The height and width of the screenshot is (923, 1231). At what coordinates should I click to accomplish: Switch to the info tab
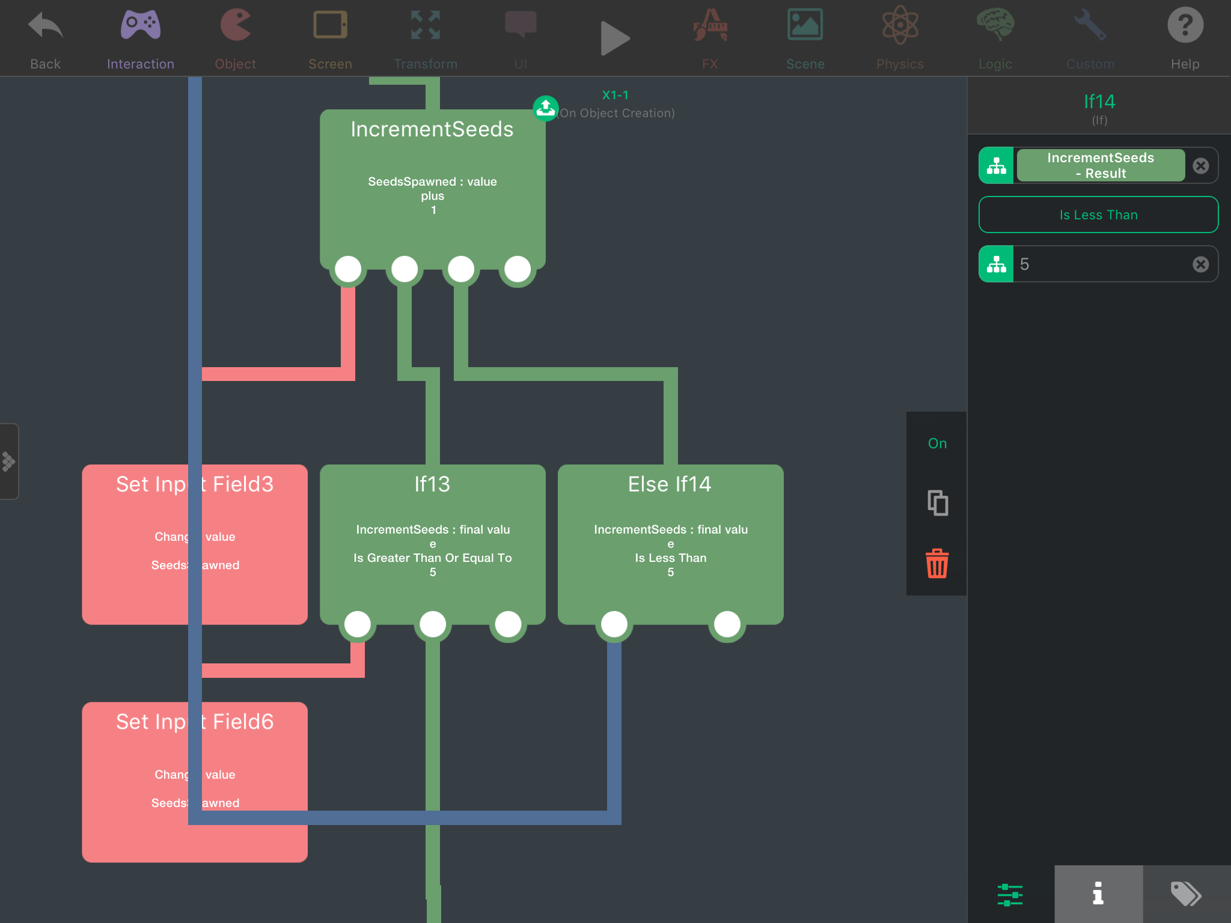pyautogui.click(x=1098, y=894)
